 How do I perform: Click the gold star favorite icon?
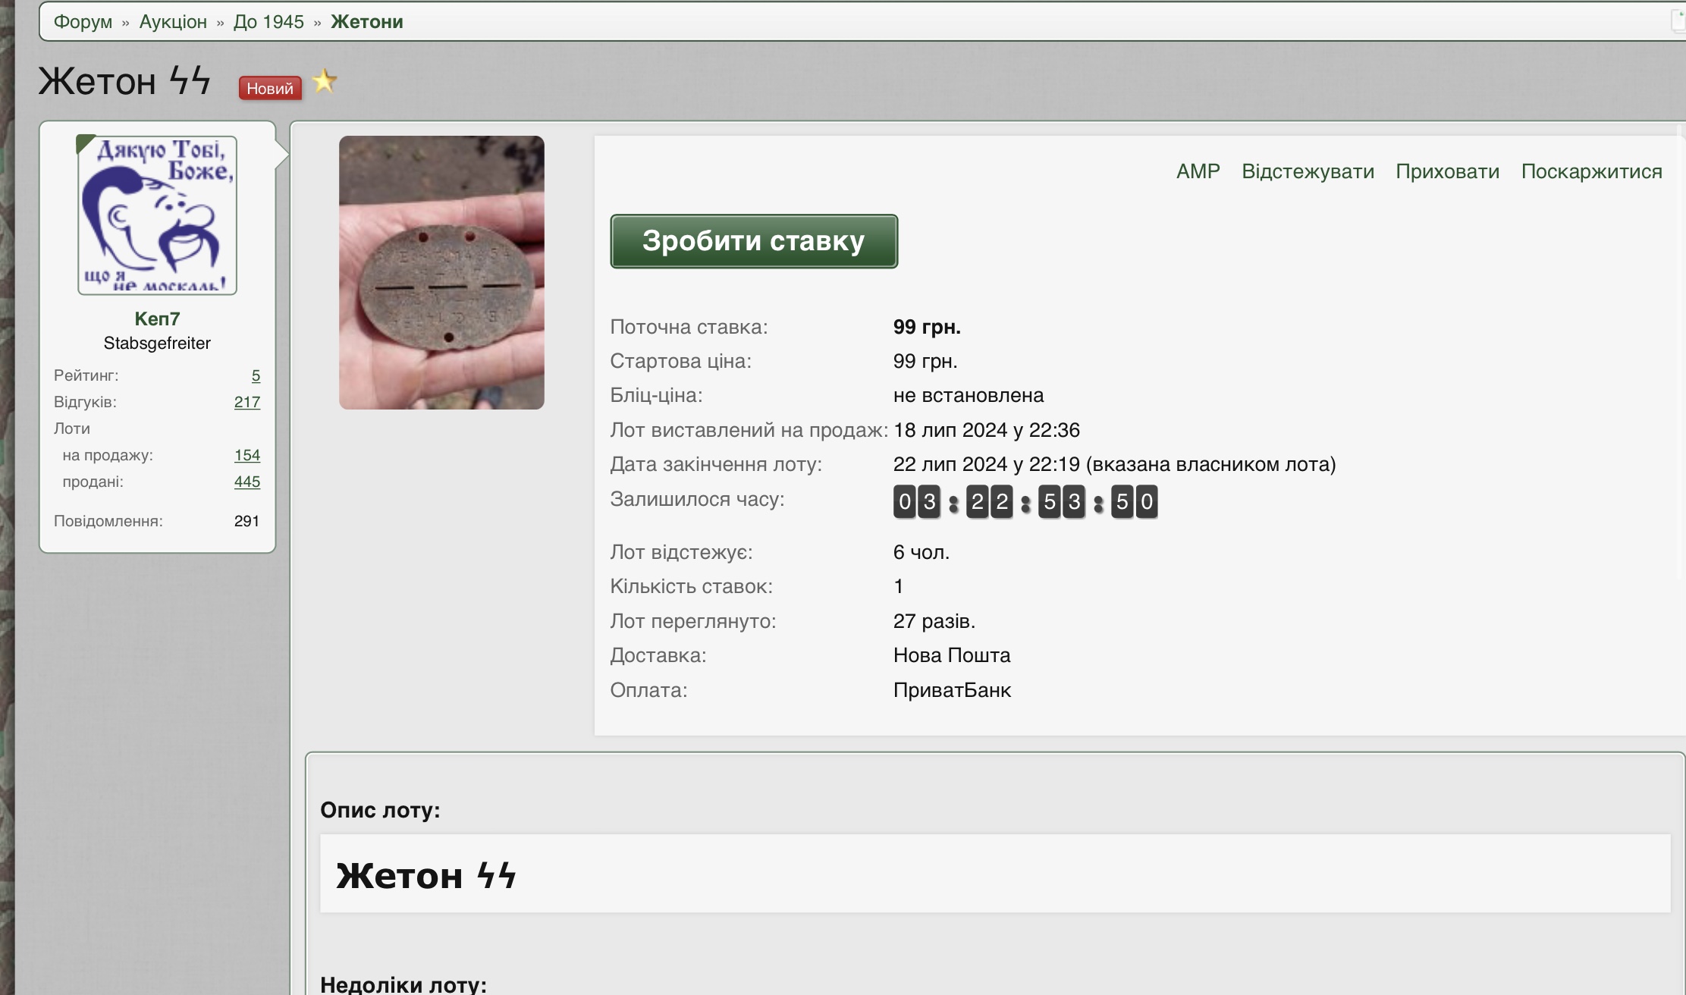coord(325,81)
